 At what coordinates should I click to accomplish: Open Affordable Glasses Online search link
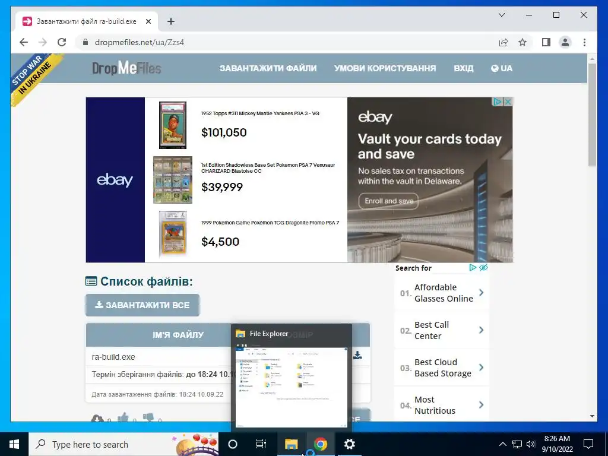[442, 293]
